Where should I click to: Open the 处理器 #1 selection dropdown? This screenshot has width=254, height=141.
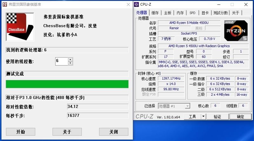(x=174, y=106)
